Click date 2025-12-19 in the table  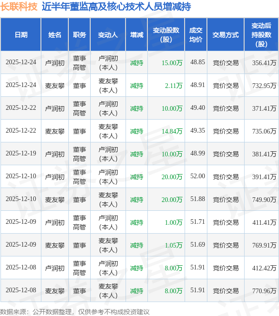[21, 153]
